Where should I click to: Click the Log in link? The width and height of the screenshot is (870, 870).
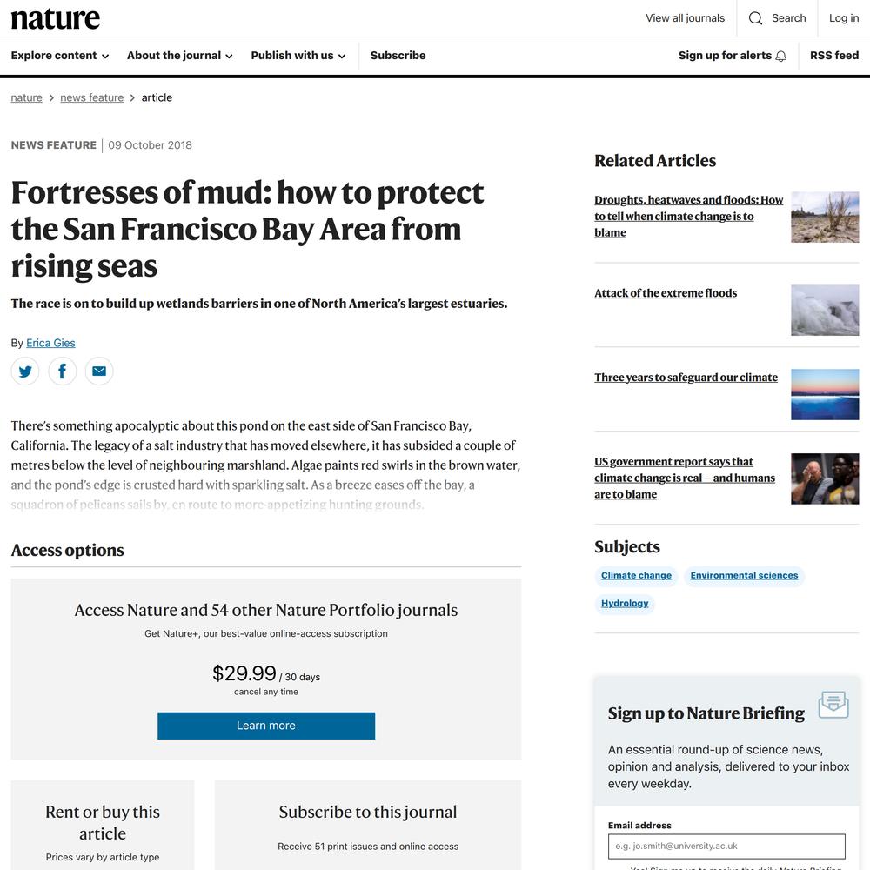click(844, 18)
